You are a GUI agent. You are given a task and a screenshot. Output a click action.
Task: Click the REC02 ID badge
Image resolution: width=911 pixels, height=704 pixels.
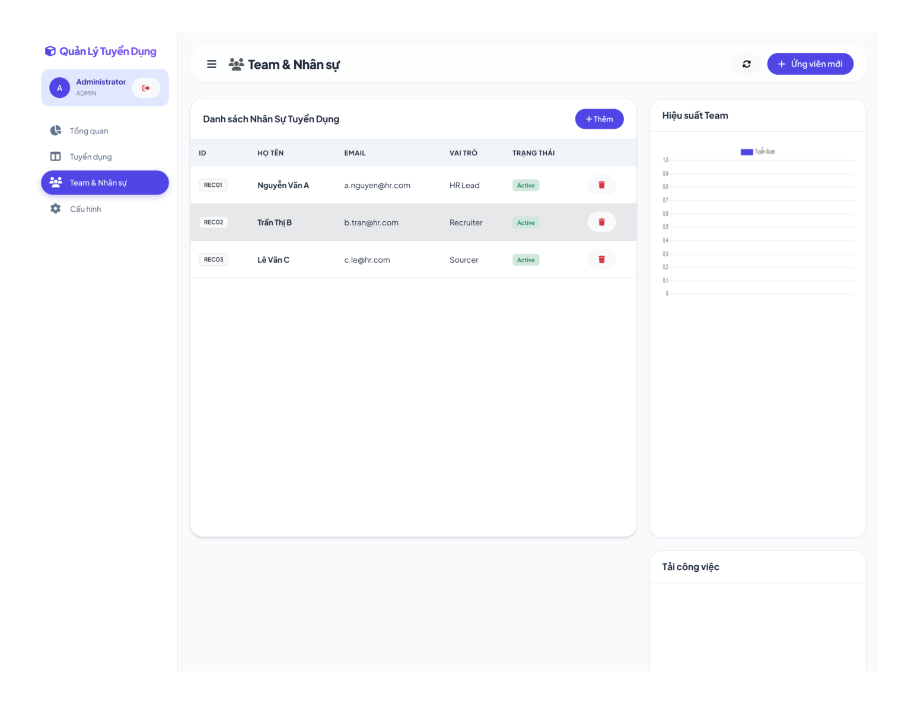click(x=214, y=222)
